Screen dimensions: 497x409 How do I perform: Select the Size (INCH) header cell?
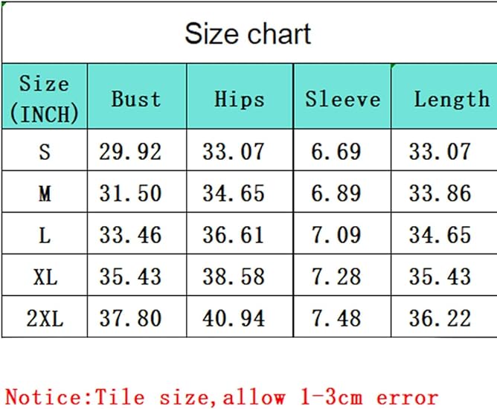tap(44, 98)
